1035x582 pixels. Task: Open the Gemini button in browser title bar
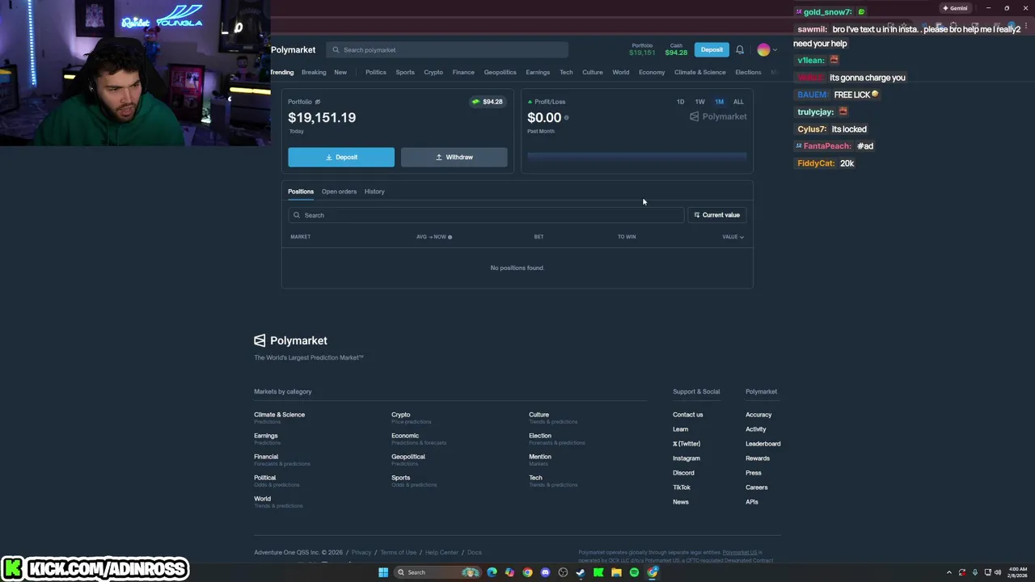coord(955,8)
